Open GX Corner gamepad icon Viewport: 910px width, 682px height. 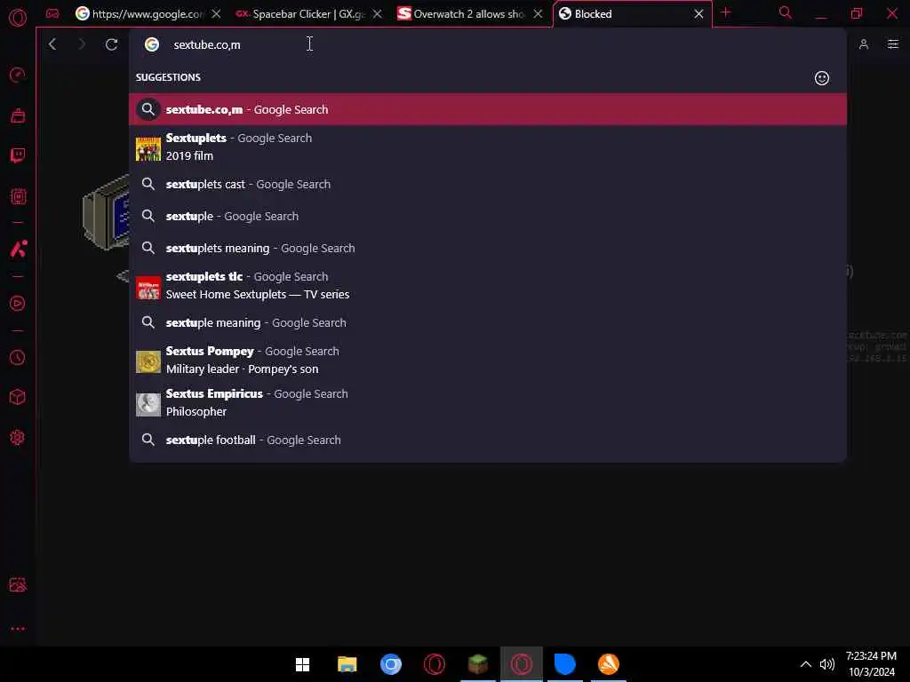point(52,13)
